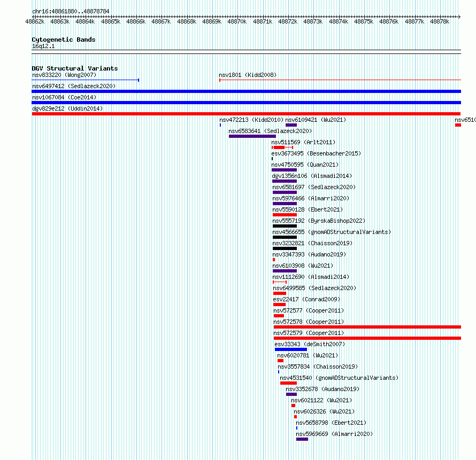Image resolution: width=476 pixels, height=460 pixels.
Task: Select the dgv829e212 (Uddin2014) red bar
Action: pyautogui.click(x=246, y=114)
